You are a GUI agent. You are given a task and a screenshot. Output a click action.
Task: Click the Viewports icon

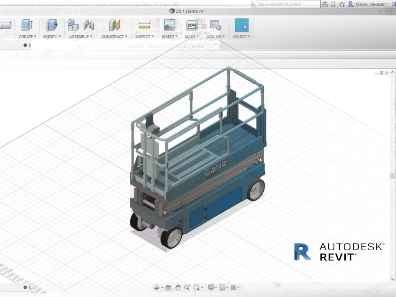tap(234, 287)
